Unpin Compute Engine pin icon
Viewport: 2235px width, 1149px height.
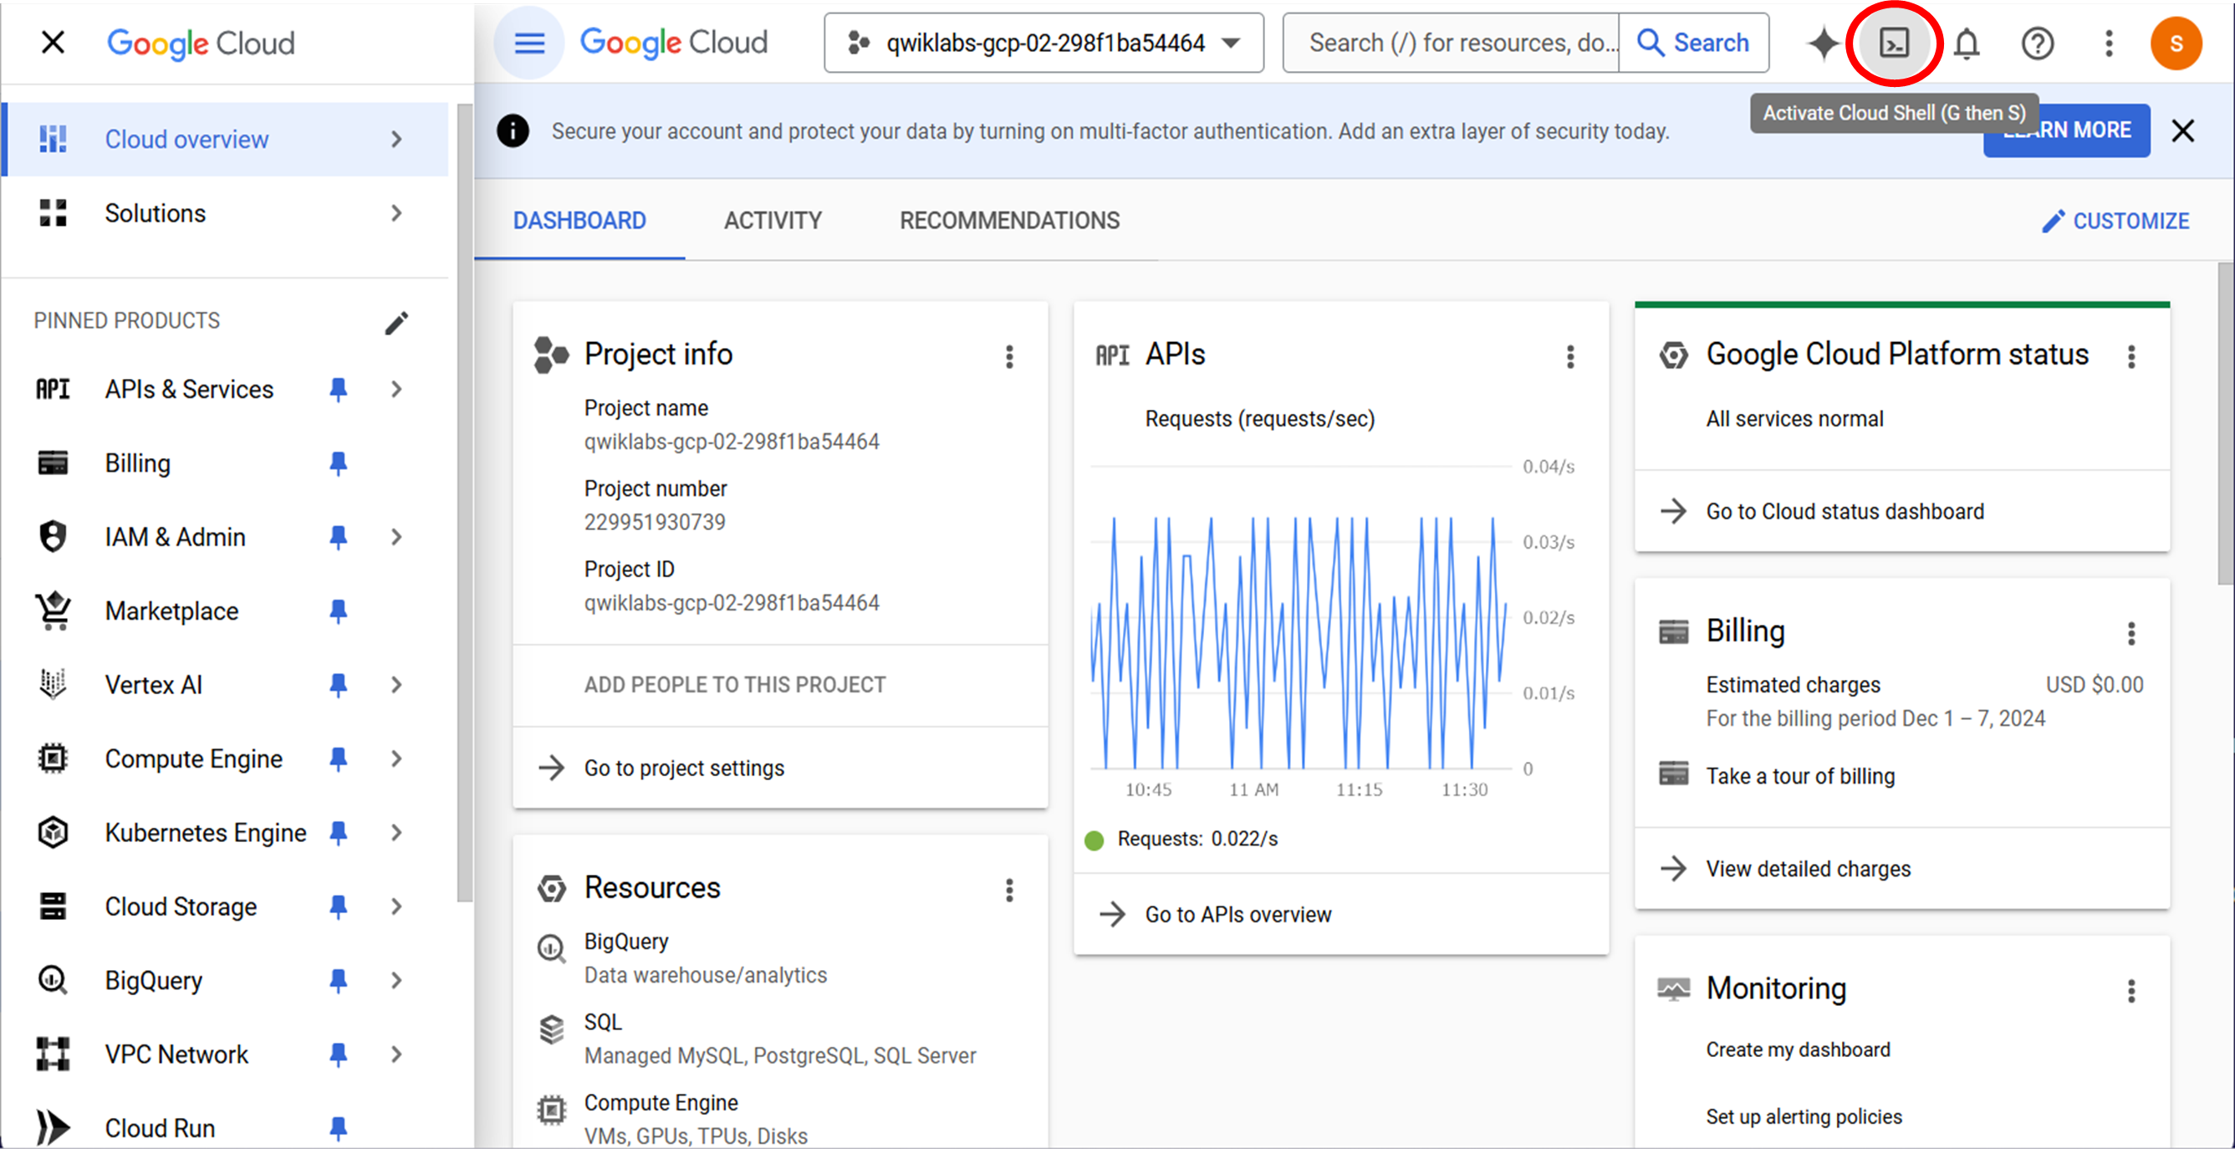(339, 759)
